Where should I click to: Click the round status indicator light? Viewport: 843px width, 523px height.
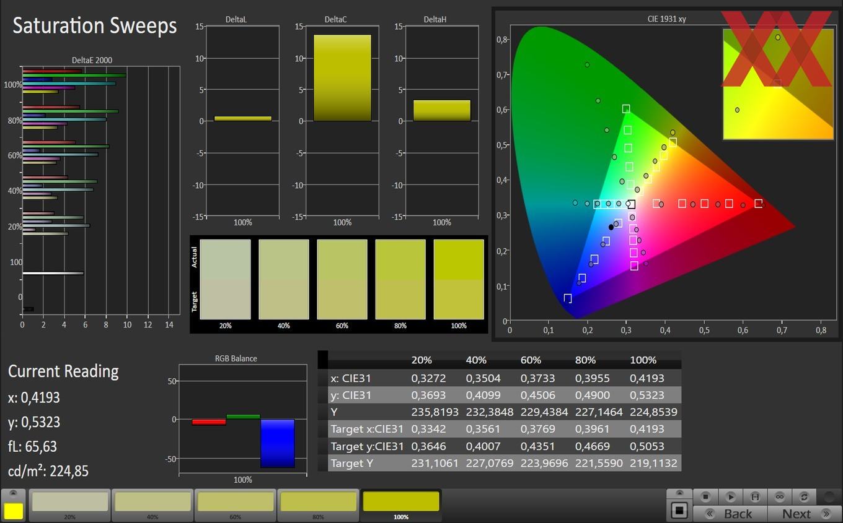[x=829, y=496]
